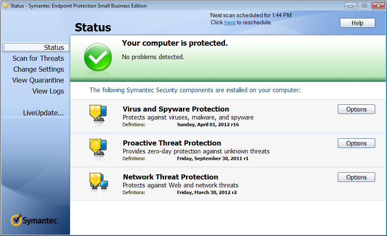Click the Network Threat Protection heading
This screenshot has width=387, height=236.
click(x=170, y=177)
